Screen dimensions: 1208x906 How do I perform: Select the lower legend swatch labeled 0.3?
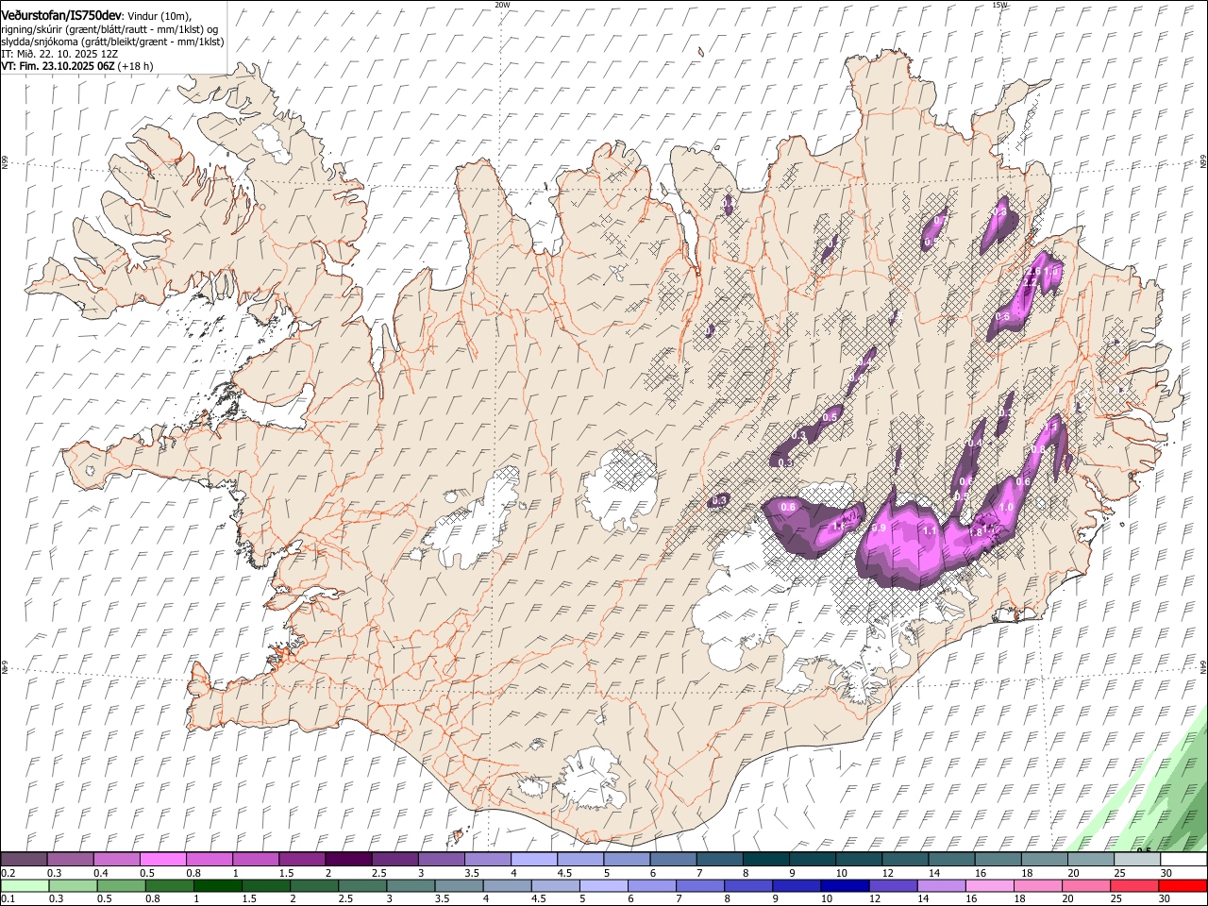(73, 885)
